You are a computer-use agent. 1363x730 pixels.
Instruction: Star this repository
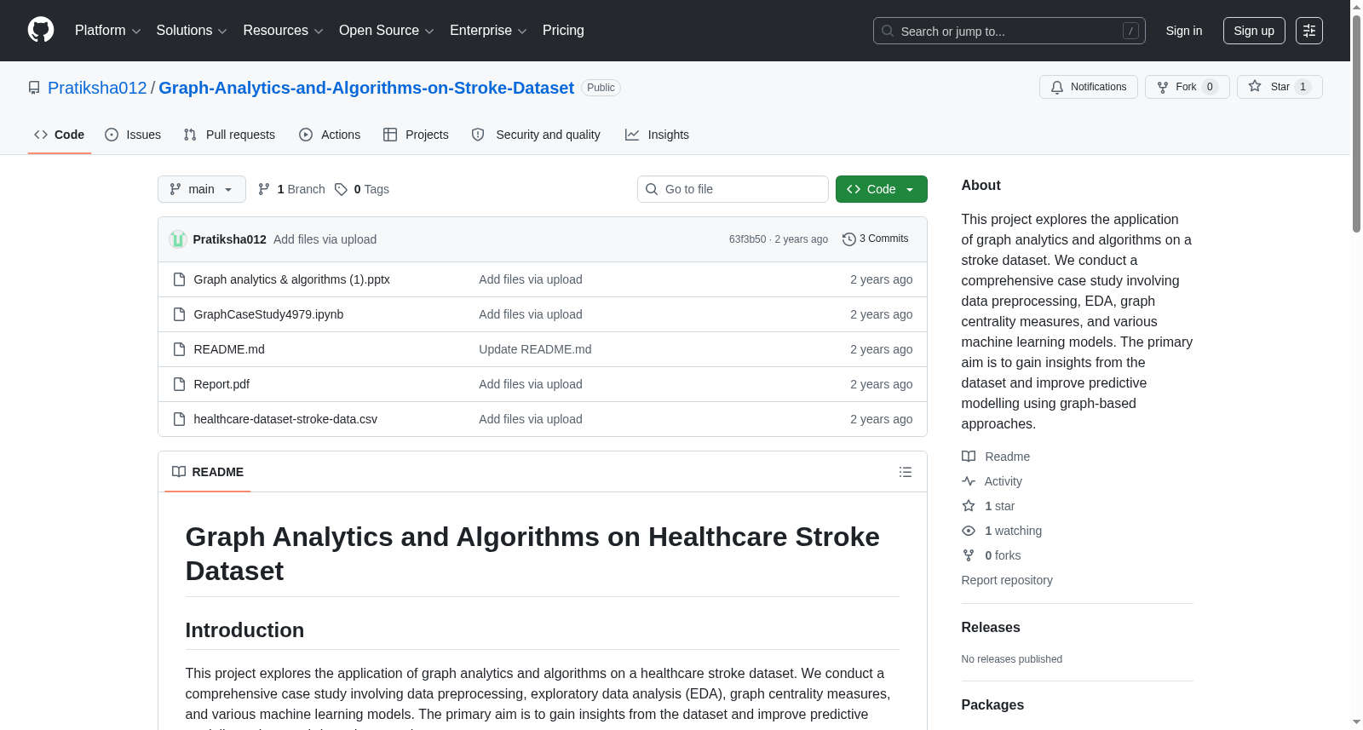coord(1280,87)
